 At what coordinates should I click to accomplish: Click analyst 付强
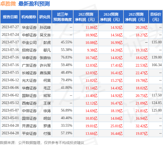[47, 134]
